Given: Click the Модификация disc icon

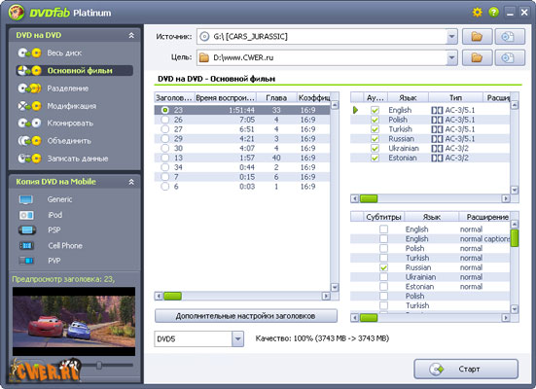Looking at the screenshot, I should (x=30, y=106).
